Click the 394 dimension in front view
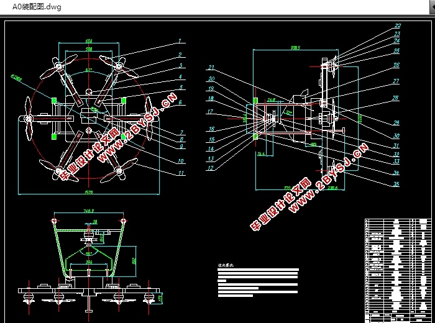435x323 pixels. (89, 262)
